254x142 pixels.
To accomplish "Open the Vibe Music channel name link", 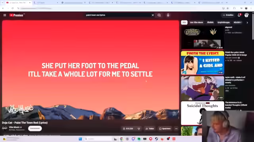I will click(x=14, y=127).
